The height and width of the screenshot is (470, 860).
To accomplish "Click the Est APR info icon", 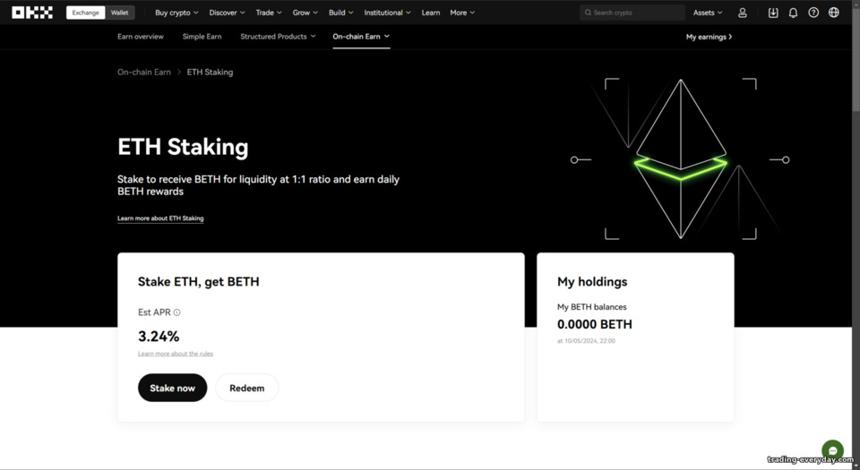I will pyautogui.click(x=176, y=312).
